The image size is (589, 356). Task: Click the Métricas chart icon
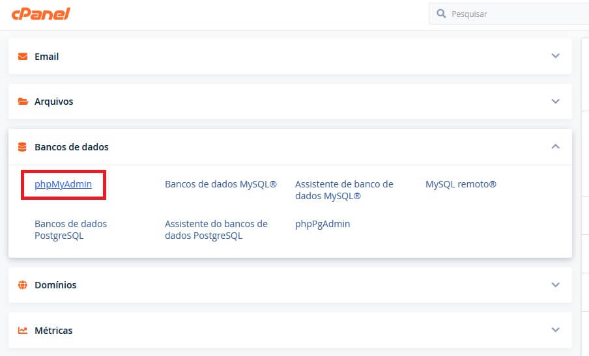click(23, 330)
